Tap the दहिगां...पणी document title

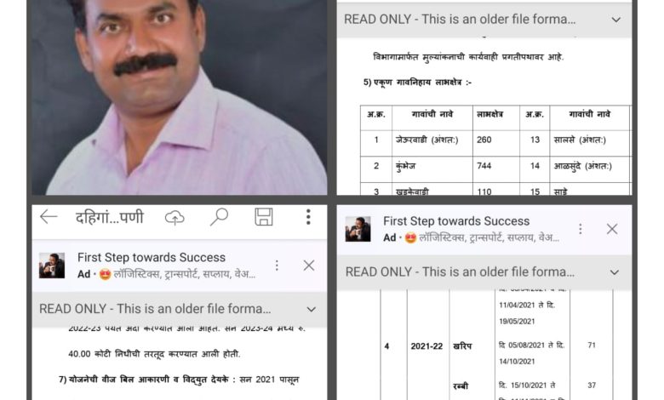coord(110,217)
